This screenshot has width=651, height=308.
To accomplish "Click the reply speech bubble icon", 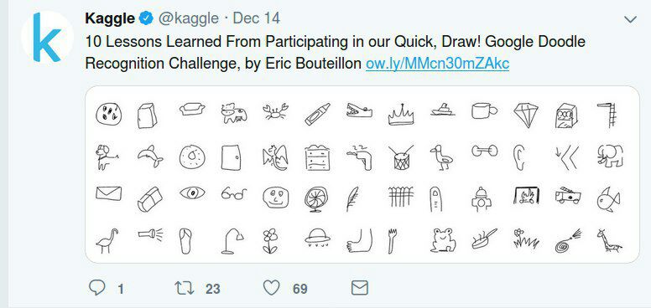I will (96, 287).
